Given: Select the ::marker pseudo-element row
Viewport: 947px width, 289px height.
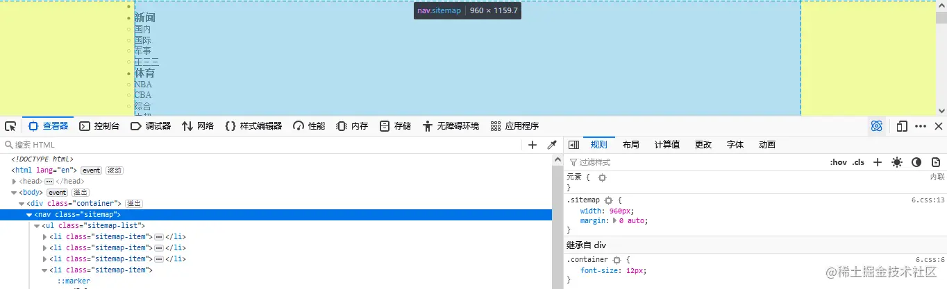Looking at the screenshot, I should pos(74,281).
